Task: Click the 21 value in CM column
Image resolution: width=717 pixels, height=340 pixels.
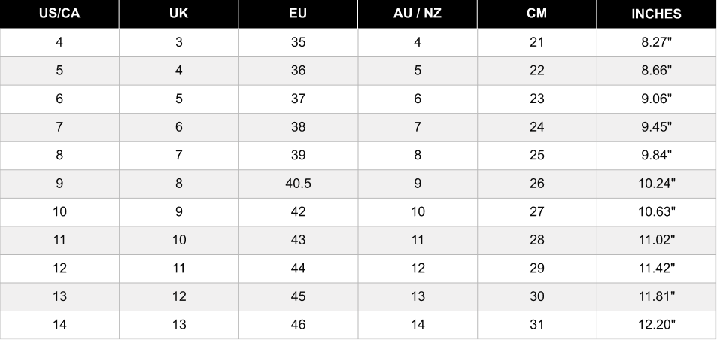Action: (536, 42)
